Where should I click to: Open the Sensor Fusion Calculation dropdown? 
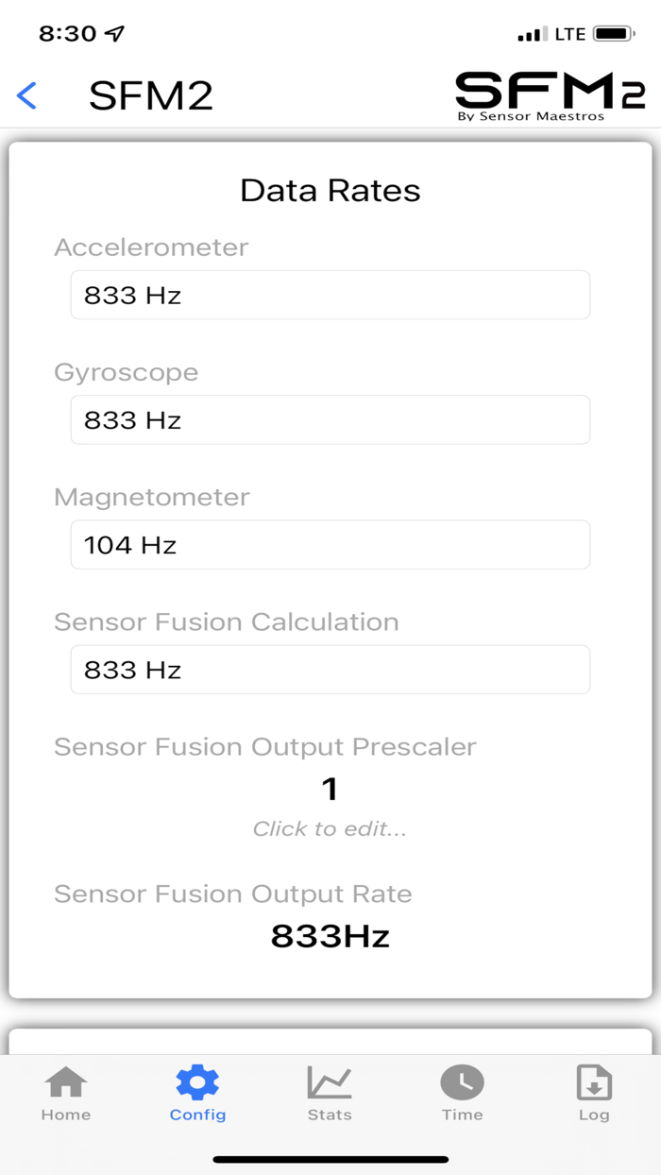coord(330,669)
